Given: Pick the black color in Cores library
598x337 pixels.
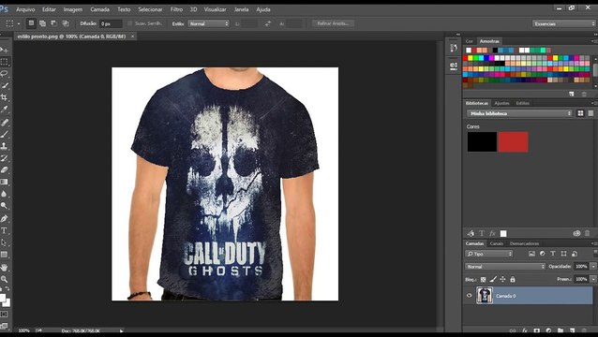Looking at the screenshot, I should [x=482, y=142].
